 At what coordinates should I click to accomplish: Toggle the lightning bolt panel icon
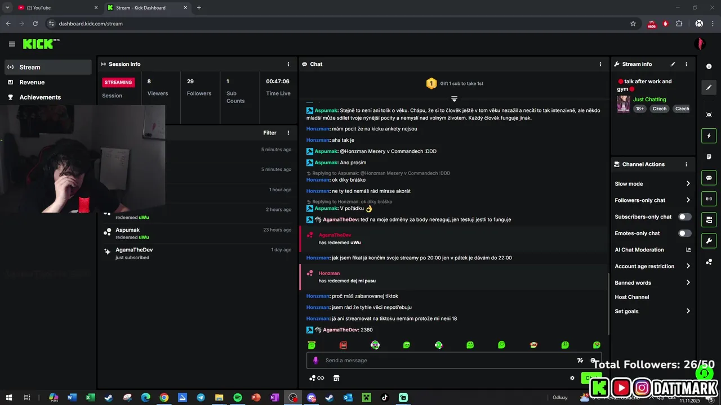point(709,136)
